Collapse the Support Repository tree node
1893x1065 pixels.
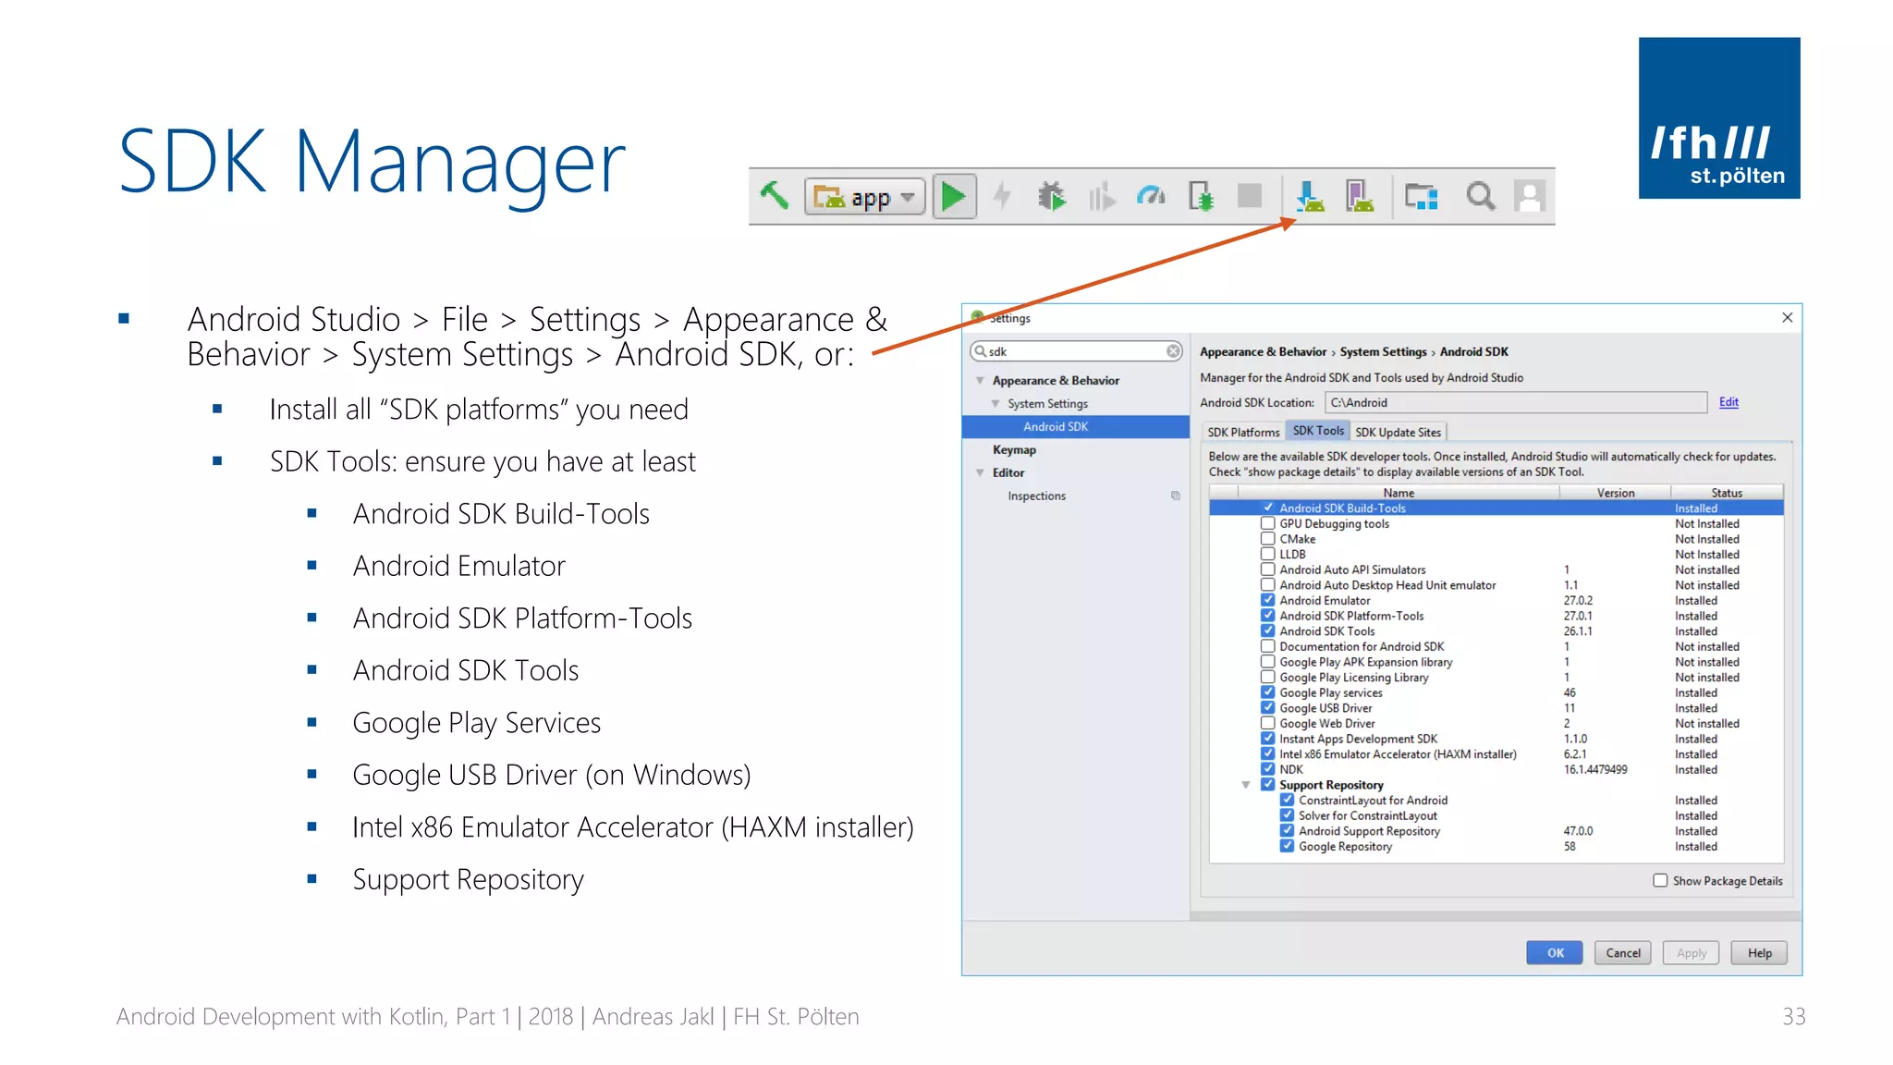[1246, 785]
